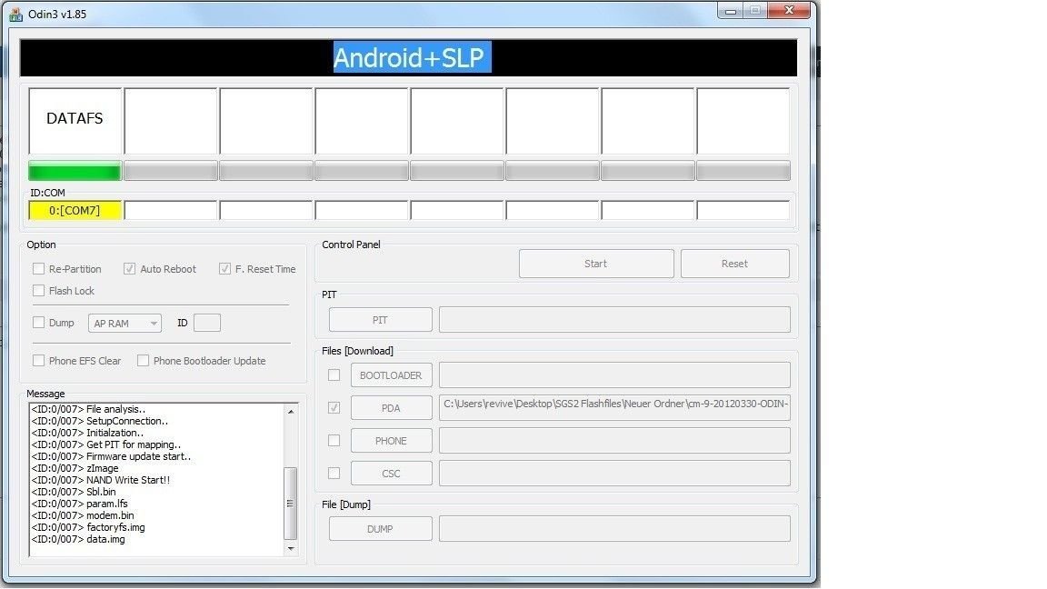Click the PHONE file button
Viewport: 1047px width, 589px height.
coord(392,441)
